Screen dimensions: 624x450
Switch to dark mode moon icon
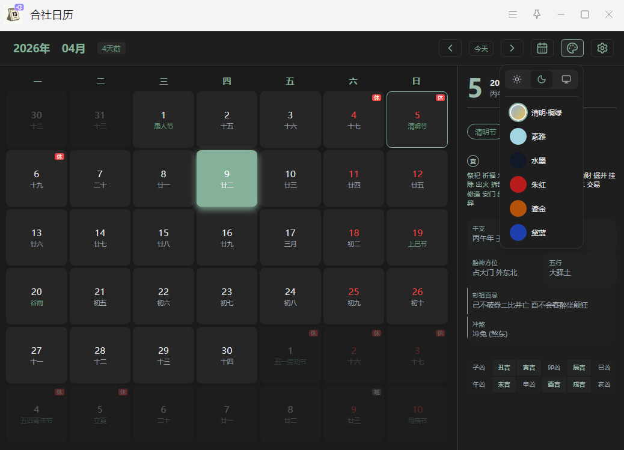pyautogui.click(x=542, y=79)
